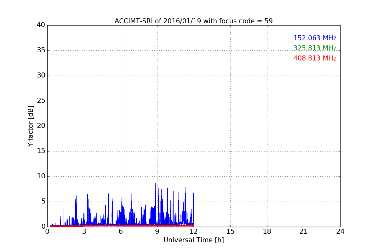Click the y-axis tick label '40'

[41, 25]
